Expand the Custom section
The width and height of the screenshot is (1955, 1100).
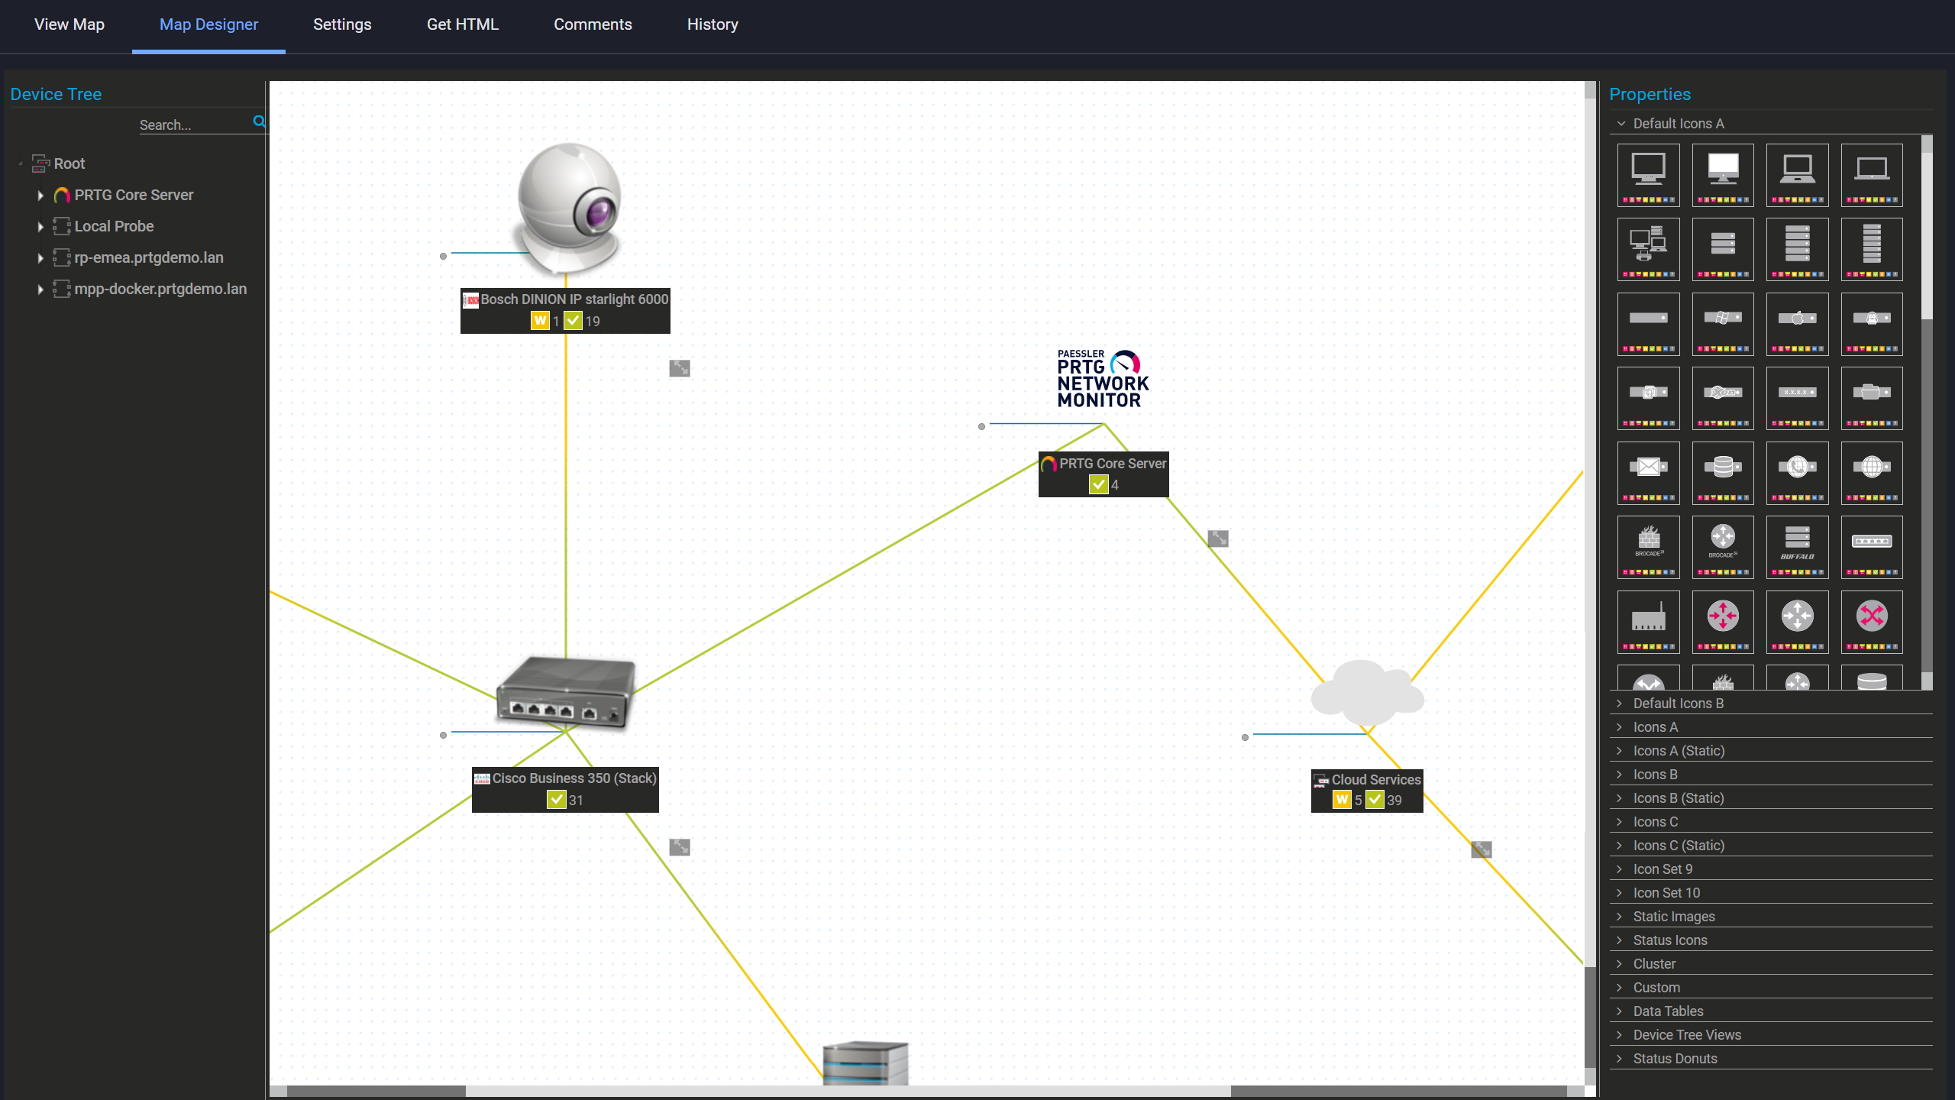pyautogui.click(x=1771, y=988)
